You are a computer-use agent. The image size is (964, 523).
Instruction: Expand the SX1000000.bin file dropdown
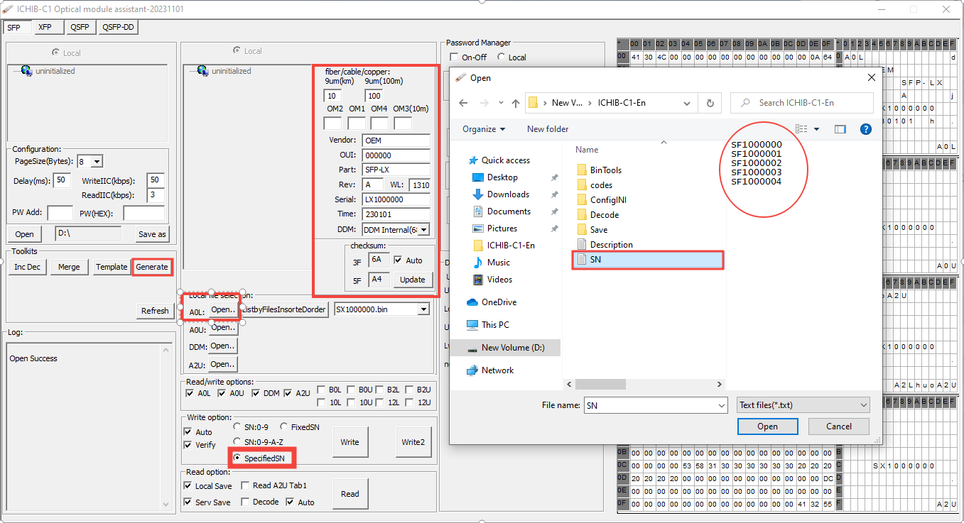tap(423, 309)
